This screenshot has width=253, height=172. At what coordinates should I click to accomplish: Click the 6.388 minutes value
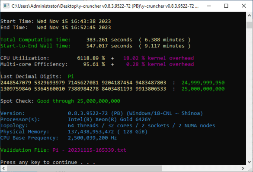[164, 40]
